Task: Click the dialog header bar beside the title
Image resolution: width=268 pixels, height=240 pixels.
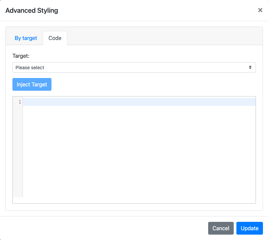Action: tap(151, 10)
